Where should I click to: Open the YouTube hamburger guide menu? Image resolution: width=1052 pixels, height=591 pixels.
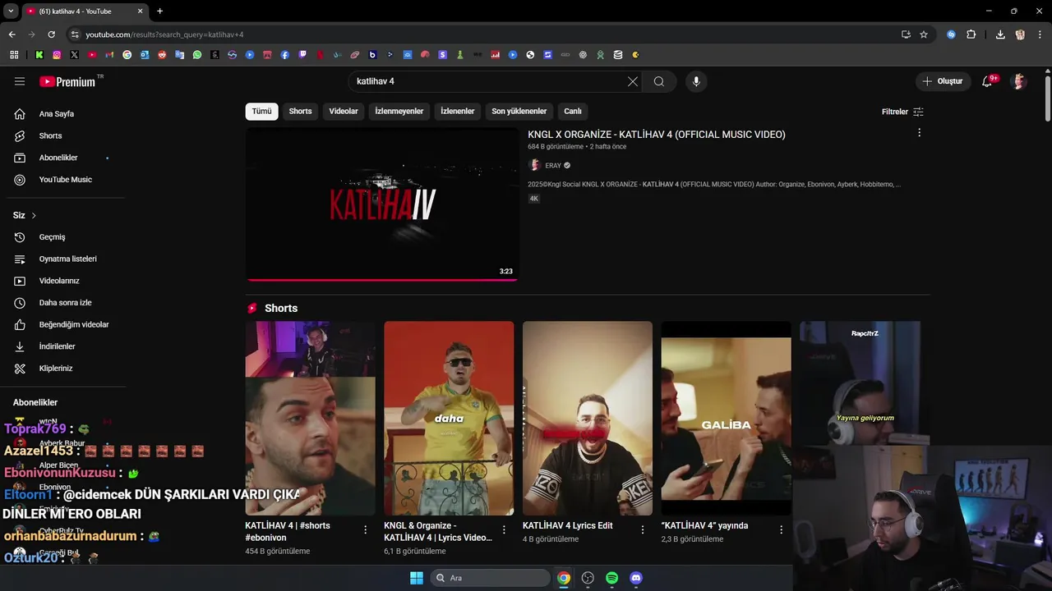tap(20, 81)
